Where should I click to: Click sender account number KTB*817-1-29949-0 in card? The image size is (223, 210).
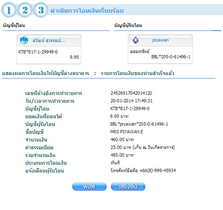pos(38,52)
